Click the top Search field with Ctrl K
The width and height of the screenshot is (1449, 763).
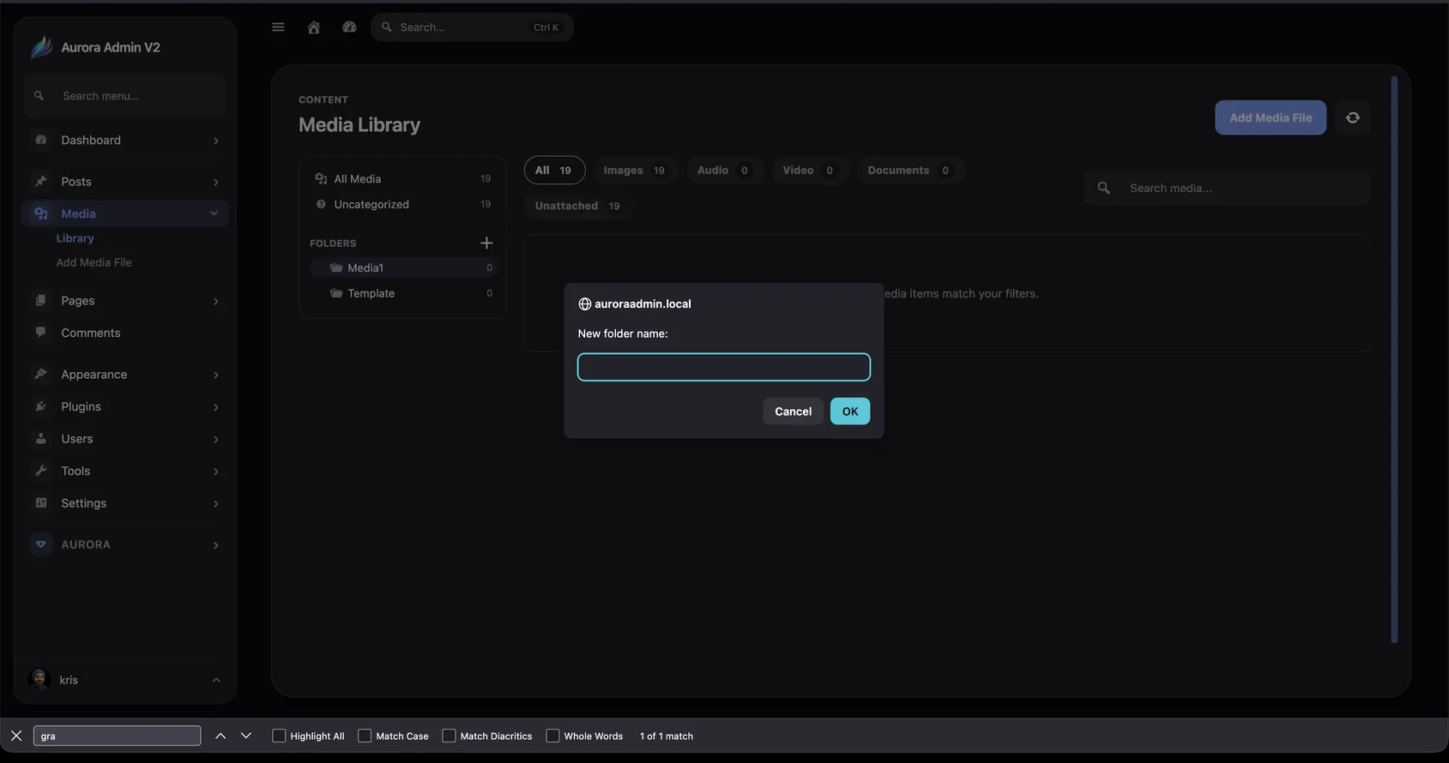[472, 27]
